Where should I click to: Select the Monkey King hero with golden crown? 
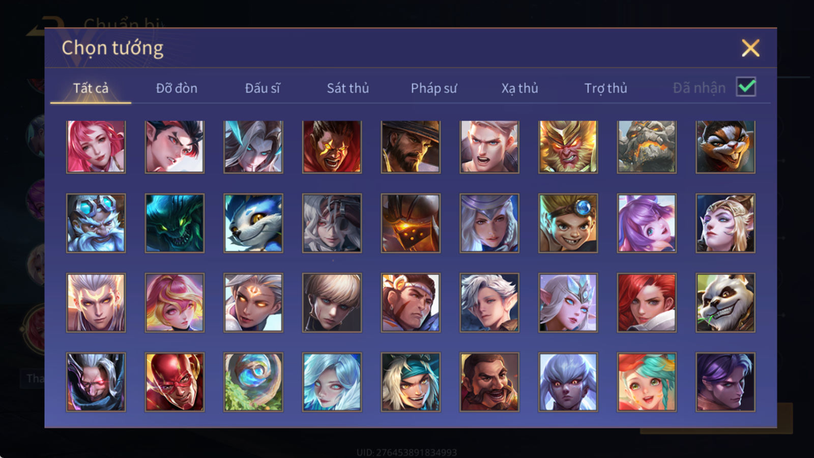tap(568, 147)
